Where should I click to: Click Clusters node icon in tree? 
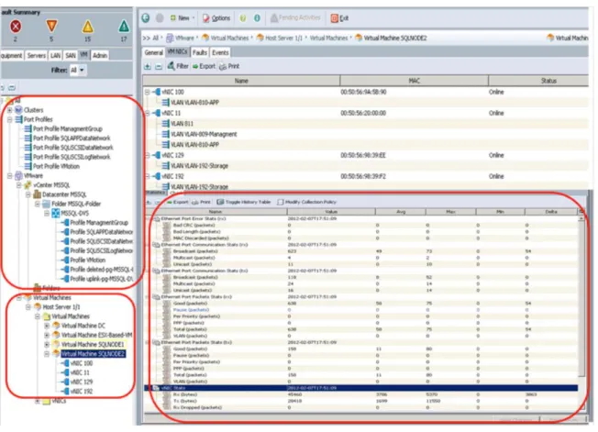click(x=18, y=110)
